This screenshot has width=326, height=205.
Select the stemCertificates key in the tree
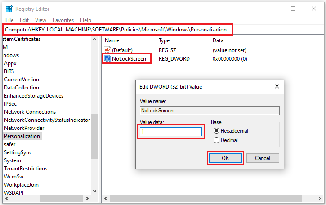[x=22, y=39]
